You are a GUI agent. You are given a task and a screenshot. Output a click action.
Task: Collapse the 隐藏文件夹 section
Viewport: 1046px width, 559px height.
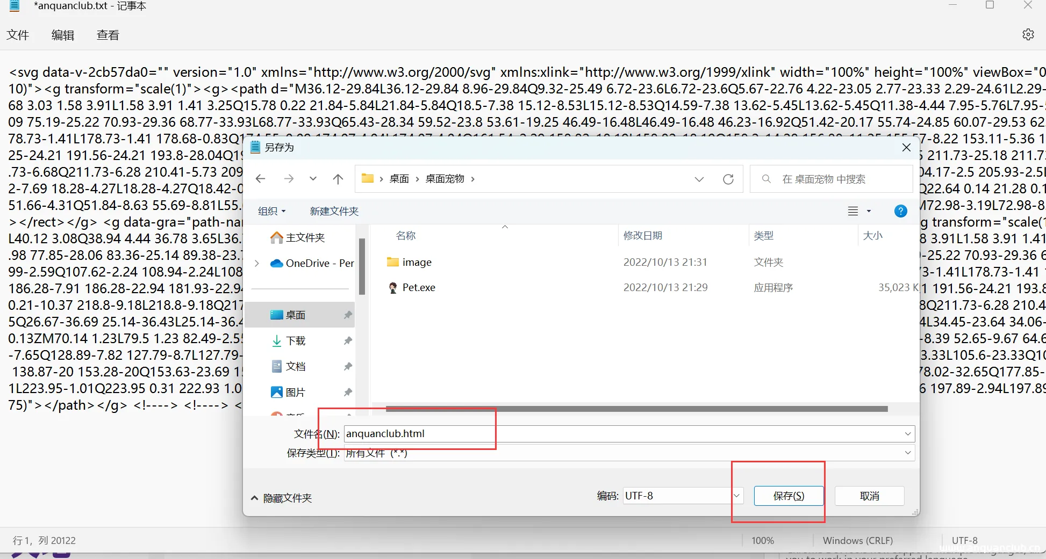254,498
